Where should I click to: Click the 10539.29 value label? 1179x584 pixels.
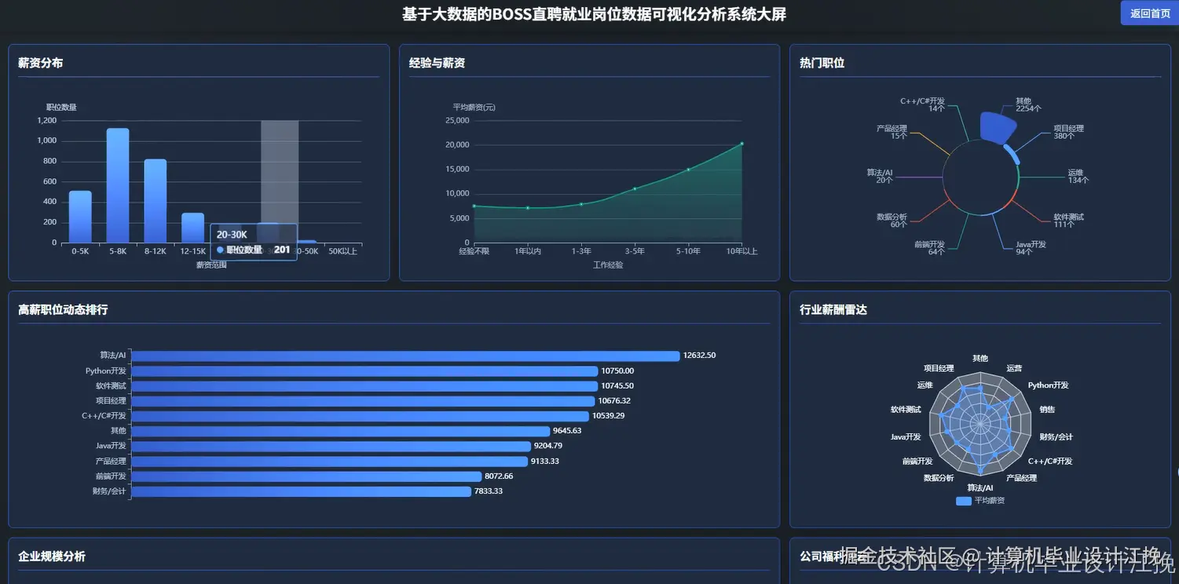(x=609, y=416)
